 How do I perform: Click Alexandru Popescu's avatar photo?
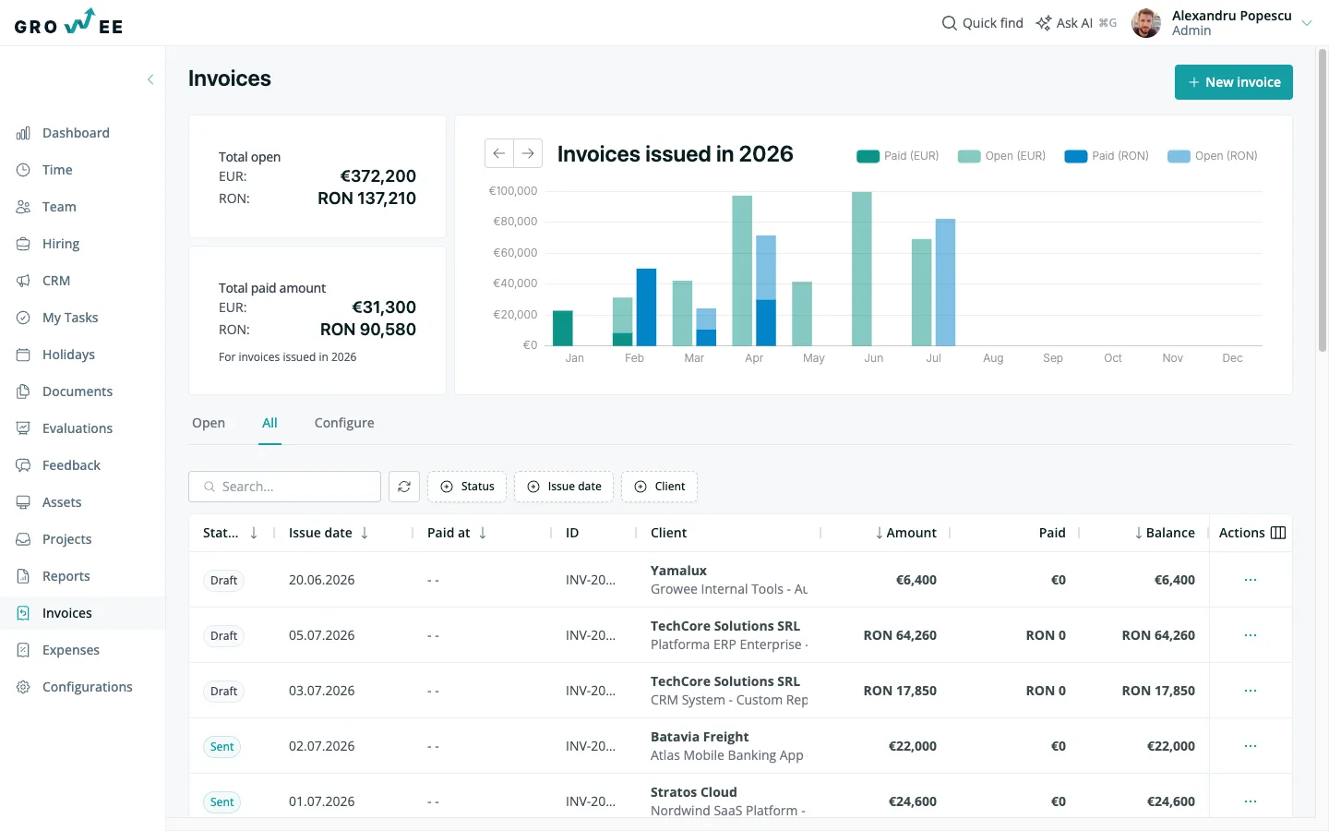(x=1146, y=23)
